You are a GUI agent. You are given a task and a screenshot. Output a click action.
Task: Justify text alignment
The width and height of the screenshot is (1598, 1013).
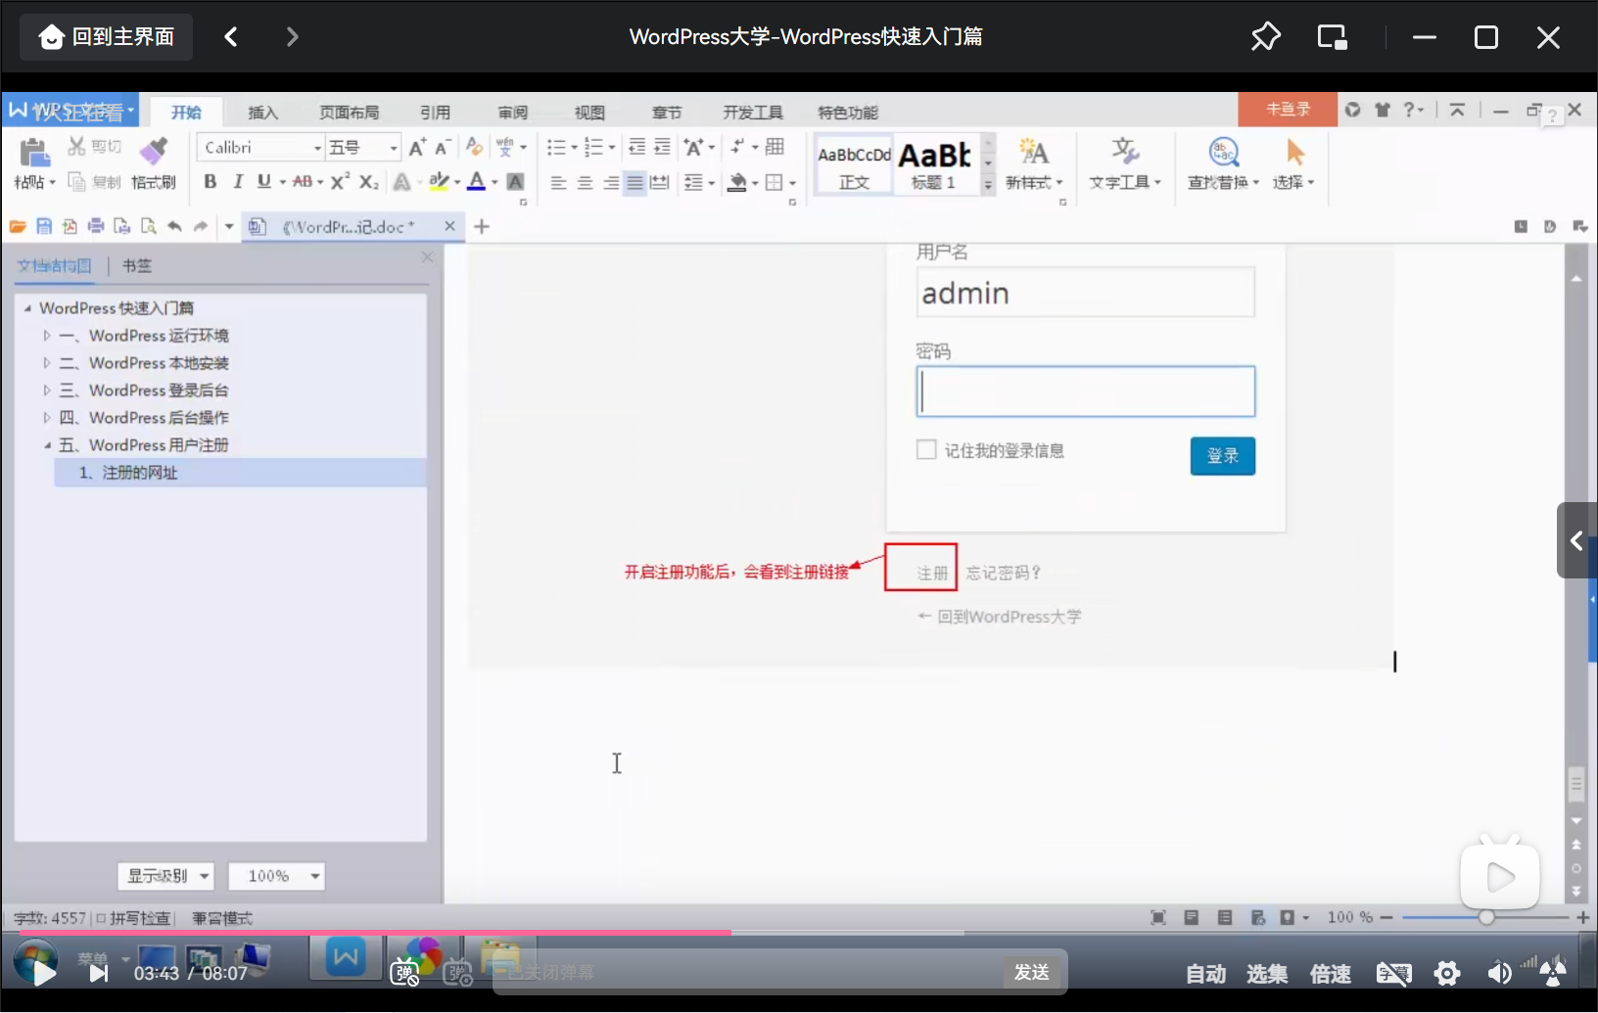(634, 182)
